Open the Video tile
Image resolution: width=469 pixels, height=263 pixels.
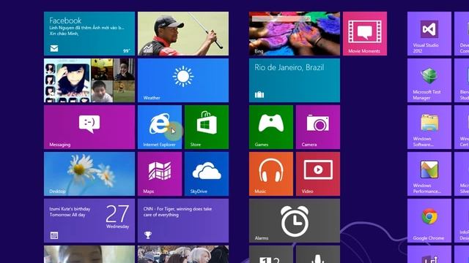click(318, 174)
